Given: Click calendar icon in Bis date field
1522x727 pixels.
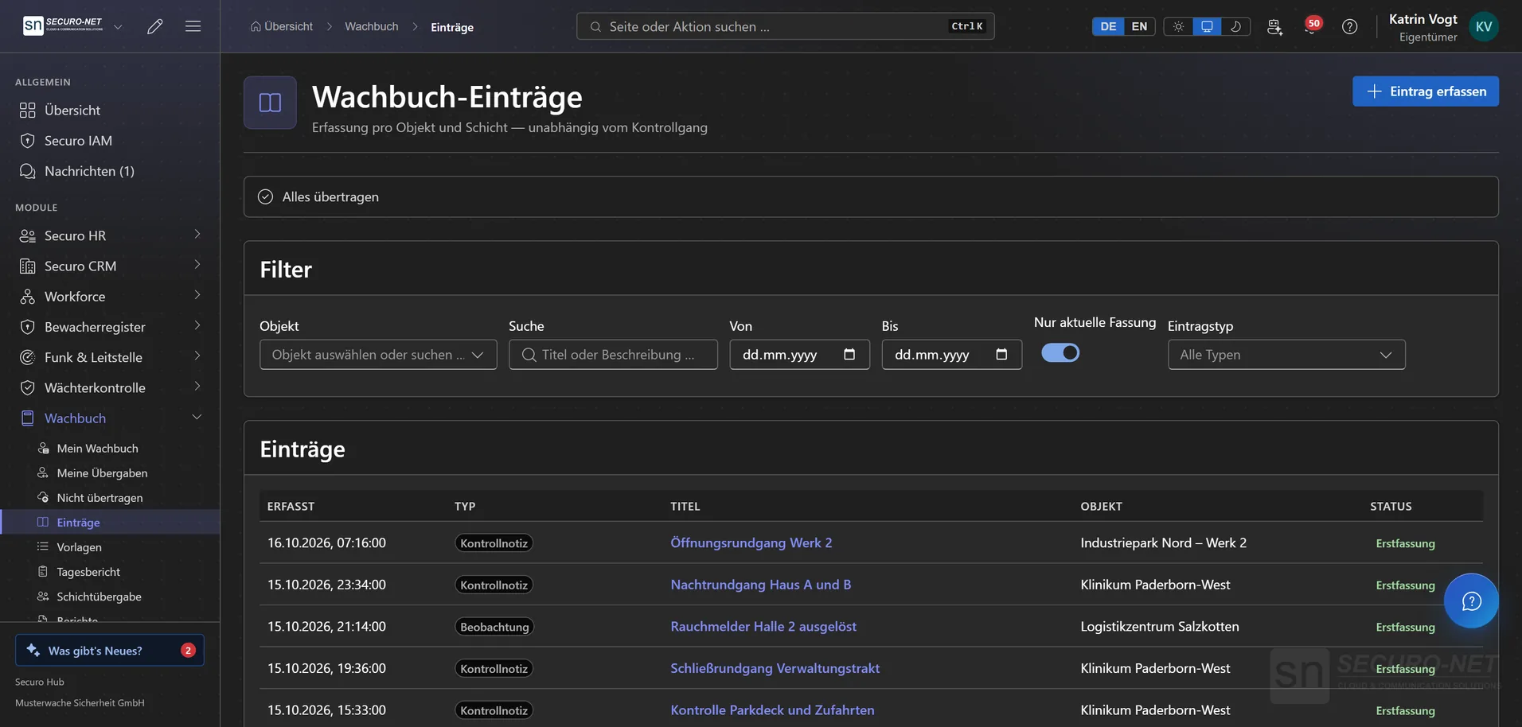Looking at the screenshot, I should (1001, 355).
